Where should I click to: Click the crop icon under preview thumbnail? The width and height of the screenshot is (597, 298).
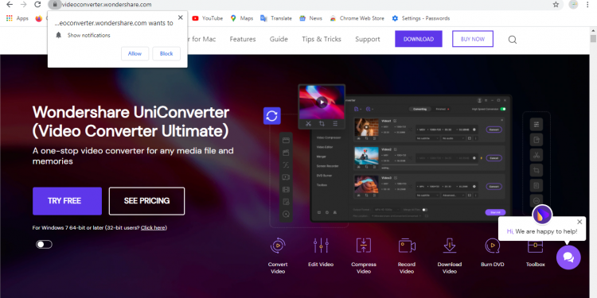tap(322, 123)
